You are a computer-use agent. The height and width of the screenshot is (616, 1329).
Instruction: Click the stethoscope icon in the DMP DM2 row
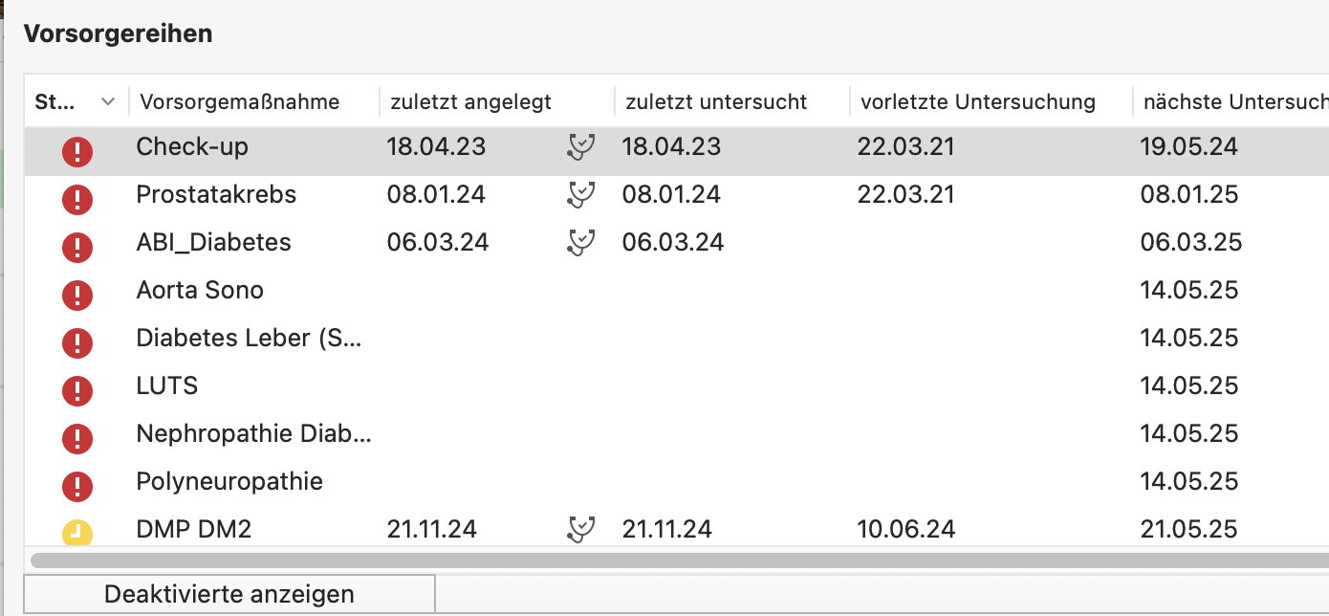[580, 529]
